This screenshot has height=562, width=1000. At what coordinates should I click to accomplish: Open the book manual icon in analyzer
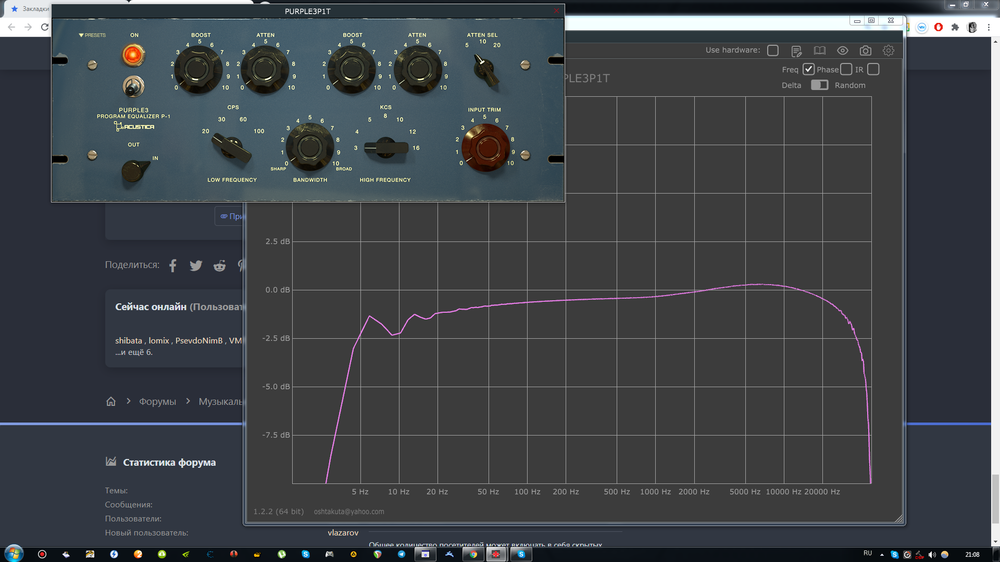tap(820, 50)
